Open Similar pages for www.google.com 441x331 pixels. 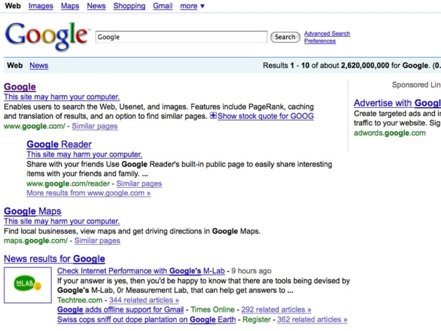pyautogui.click(x=94, y=126)
